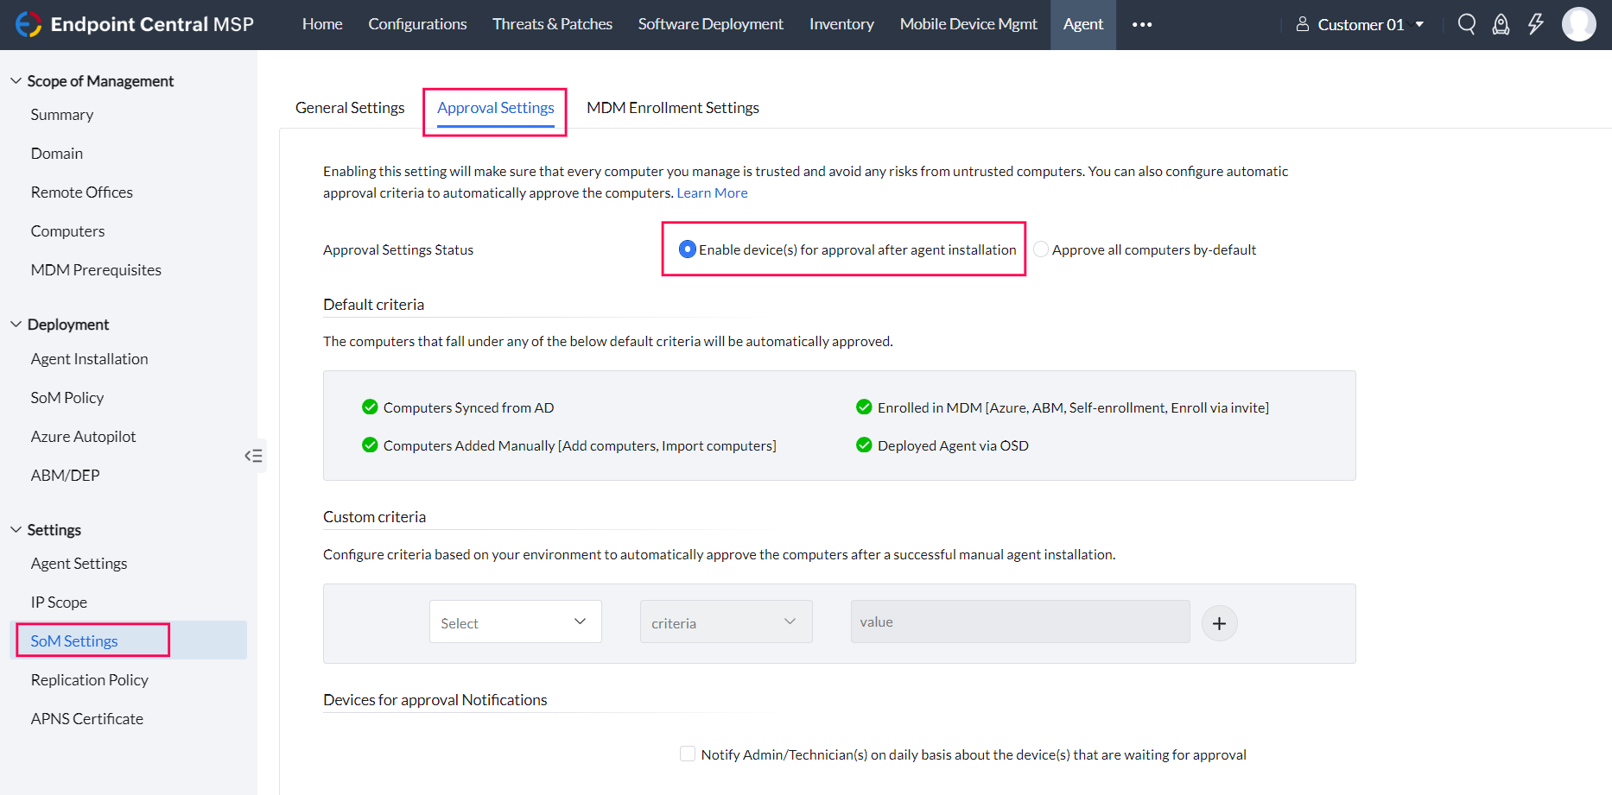
Task: Collapse the Deployment section
Action: tap(16, 324)
